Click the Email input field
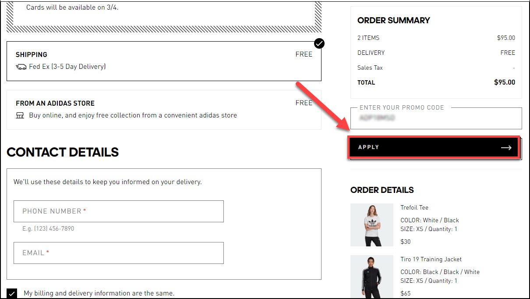The height and width of the screenshot is (299, 530). 119,253
